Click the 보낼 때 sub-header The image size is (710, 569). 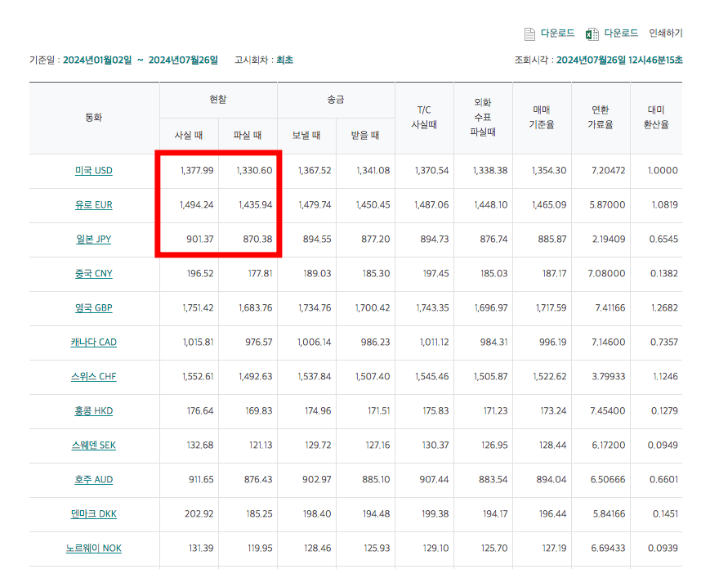[306, 136]
